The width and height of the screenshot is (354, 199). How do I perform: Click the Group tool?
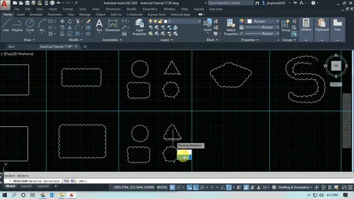click(285, 25)
